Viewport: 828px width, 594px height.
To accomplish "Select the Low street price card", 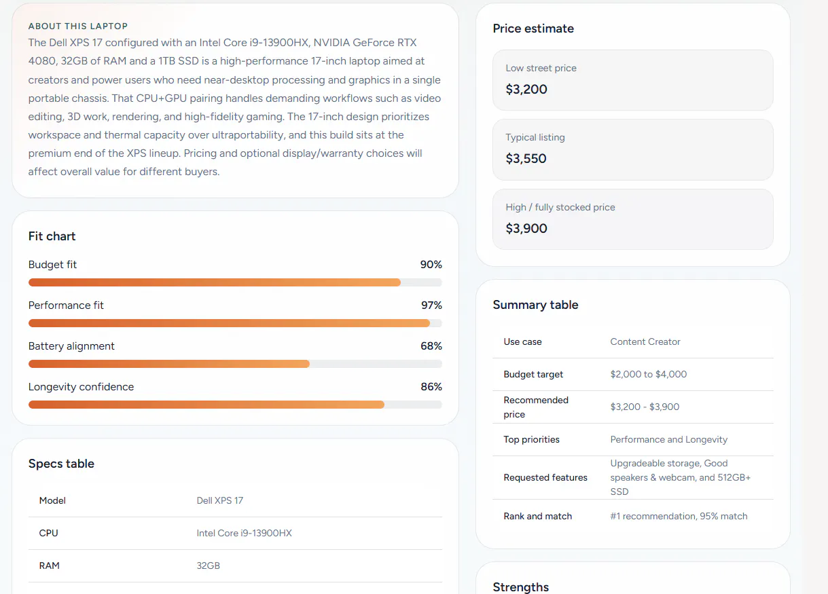I will tap(633, 80).
